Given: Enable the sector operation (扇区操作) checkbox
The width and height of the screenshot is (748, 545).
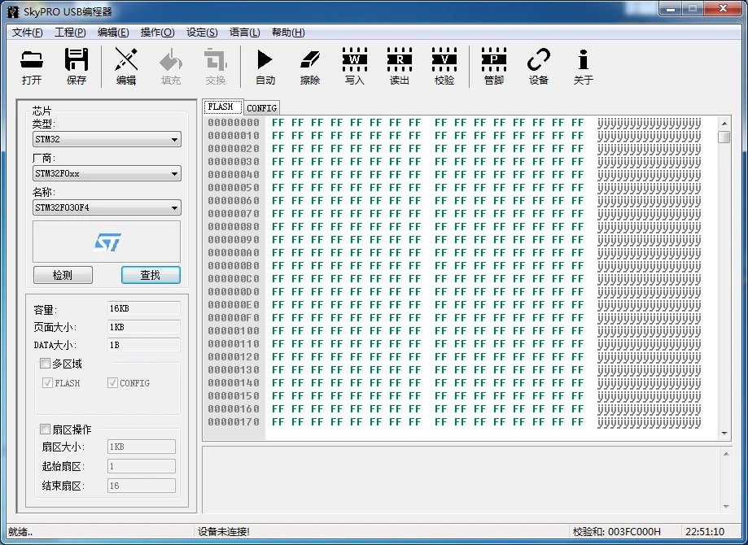Looking at the screenshot, I should pos(46,429).
